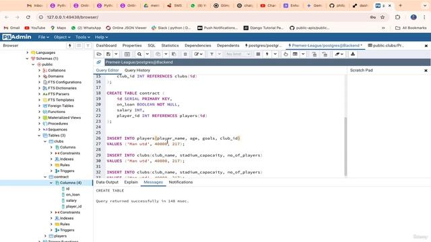Viewport: 431px width, 242px height.
Task: Open file icon in query toolbar
Action: coord(99,54)
